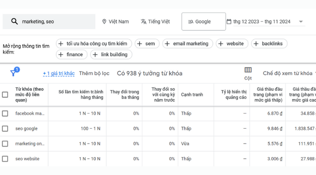This screenshot has width=316, height=175.
Task: Click Thêm bộ lọc
Action: tap(94, 73)
